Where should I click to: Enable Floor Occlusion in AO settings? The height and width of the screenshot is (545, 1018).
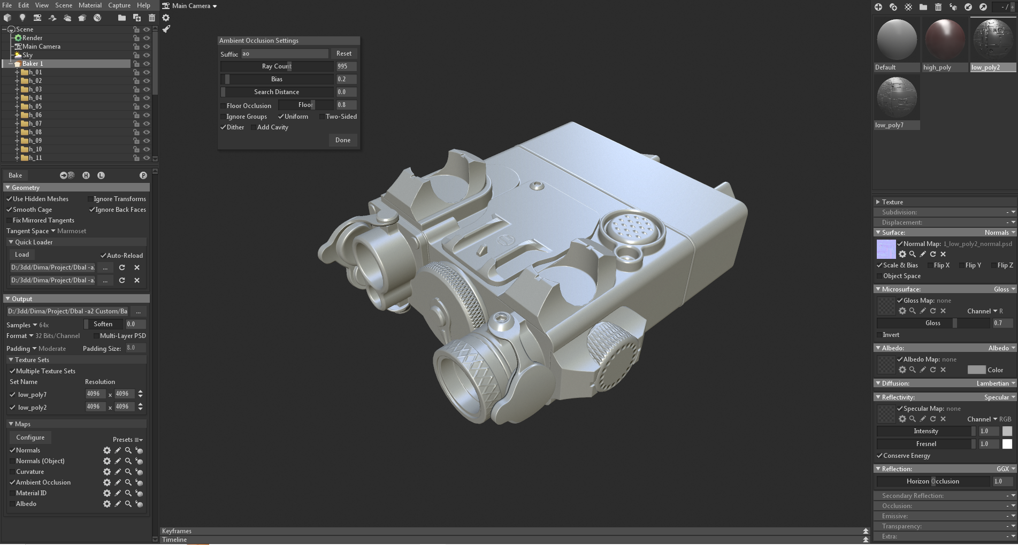pyautogui.click(x=223, y=106)
